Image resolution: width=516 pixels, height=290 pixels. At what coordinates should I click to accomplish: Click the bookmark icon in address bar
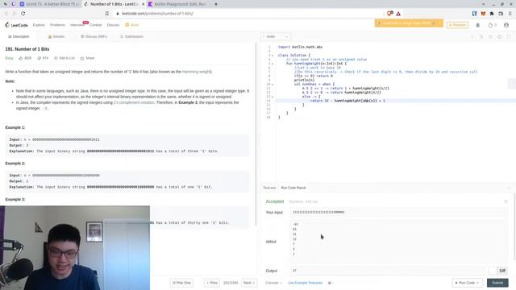pyautogui.click(x=107, y=14)
